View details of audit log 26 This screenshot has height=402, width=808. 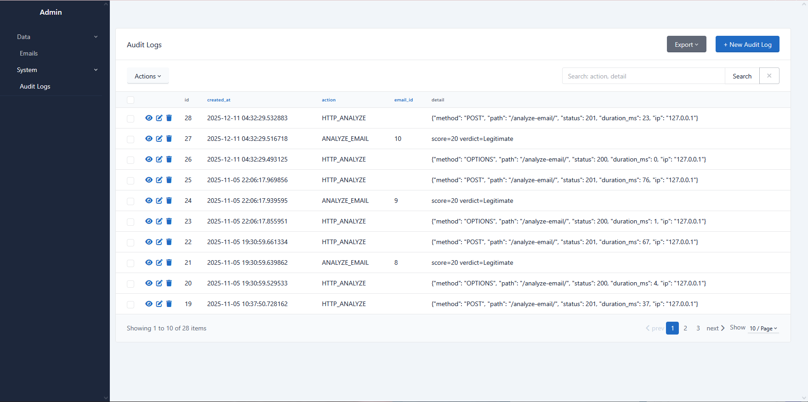(x=149, y=159)
